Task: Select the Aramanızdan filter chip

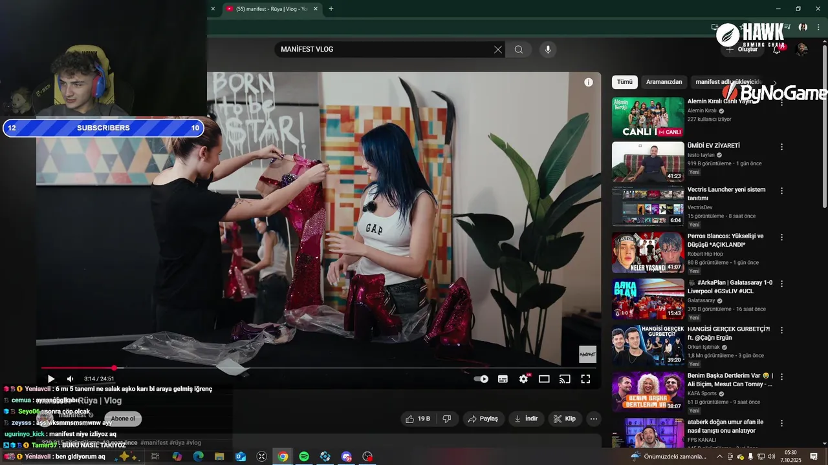Action: click(x=664, y=82)
